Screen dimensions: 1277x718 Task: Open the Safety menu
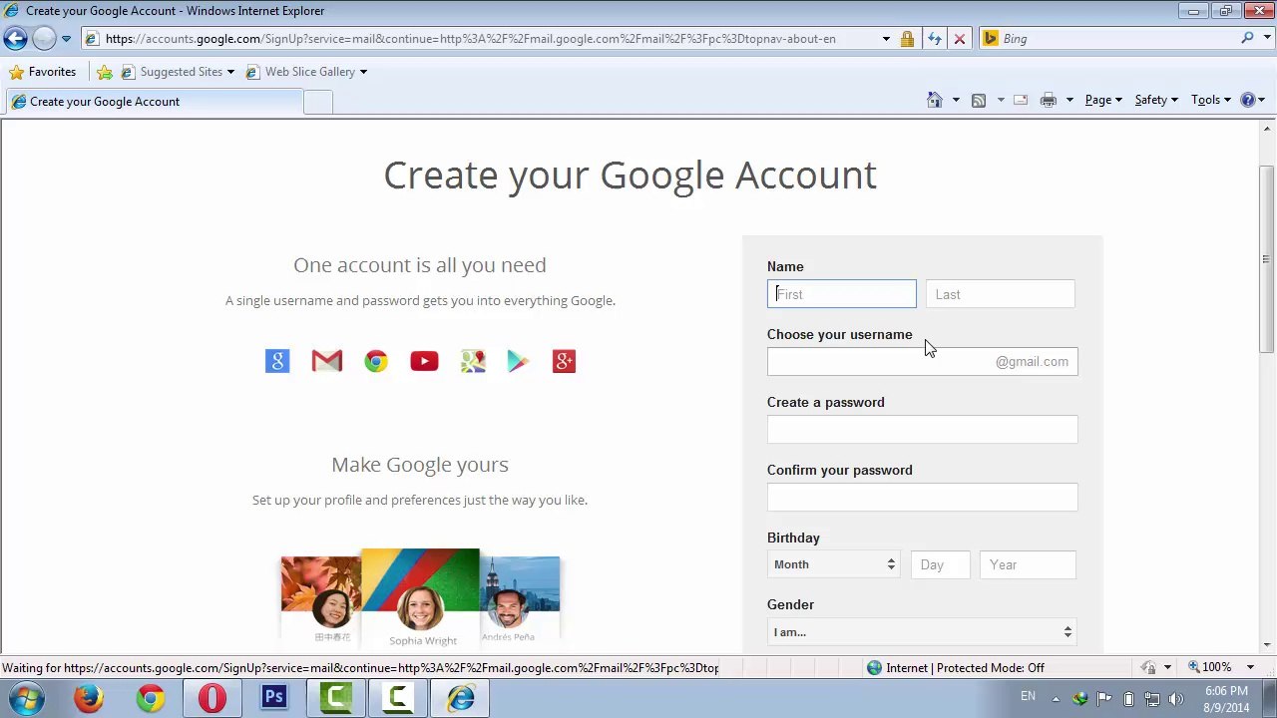tap(1156, 100)
